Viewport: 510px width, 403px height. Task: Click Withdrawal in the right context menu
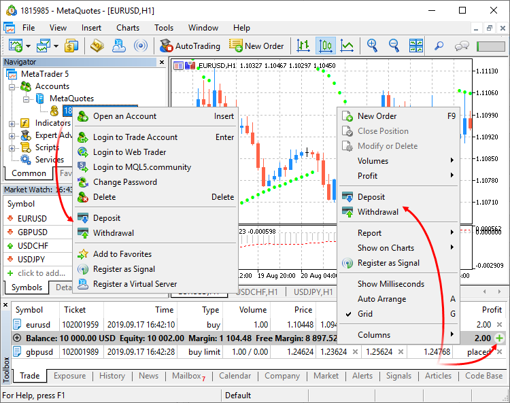[378, 212]
